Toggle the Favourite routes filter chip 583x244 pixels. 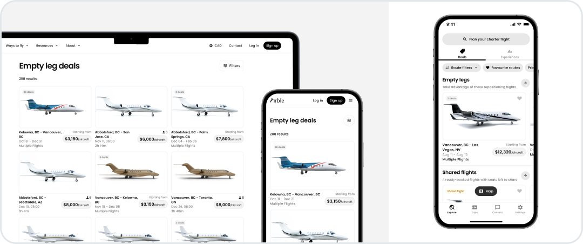pyautogui.click(x=503, y=67)
